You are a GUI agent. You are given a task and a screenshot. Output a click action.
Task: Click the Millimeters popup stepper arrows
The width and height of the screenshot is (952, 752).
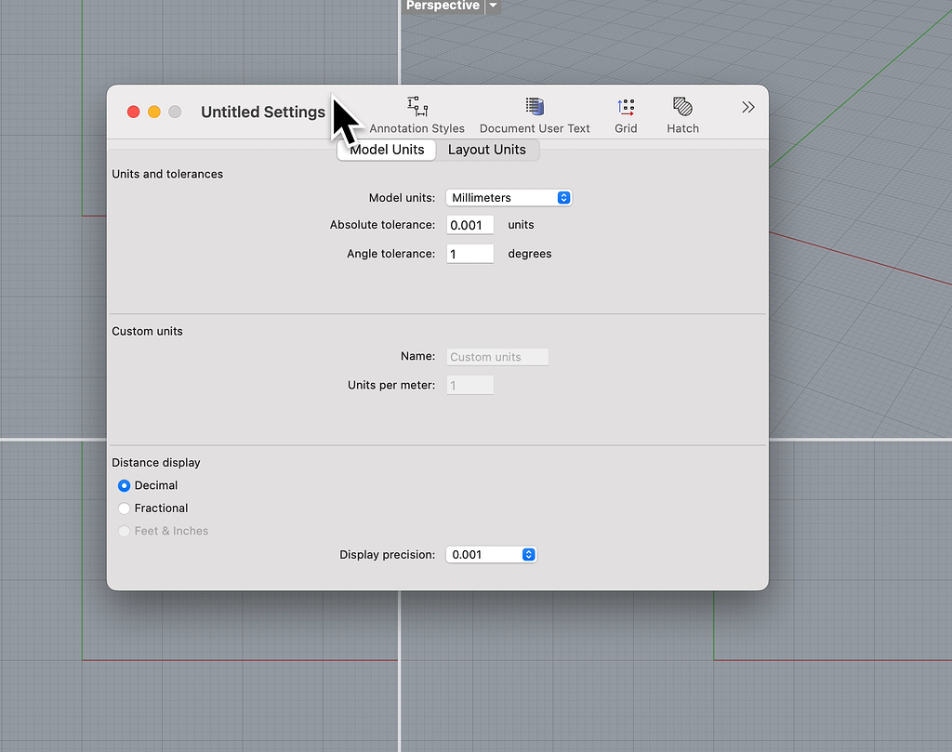pyautogui.click(x=563, y=197)
